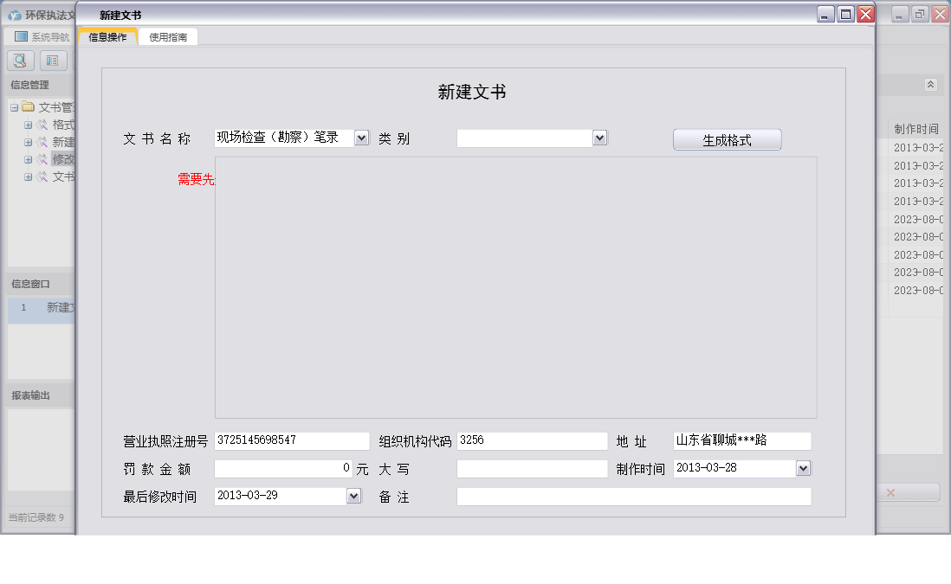Open the 文书名称 dropdown showing 现场检查（勘察）笔录

(x=360, y=137)
